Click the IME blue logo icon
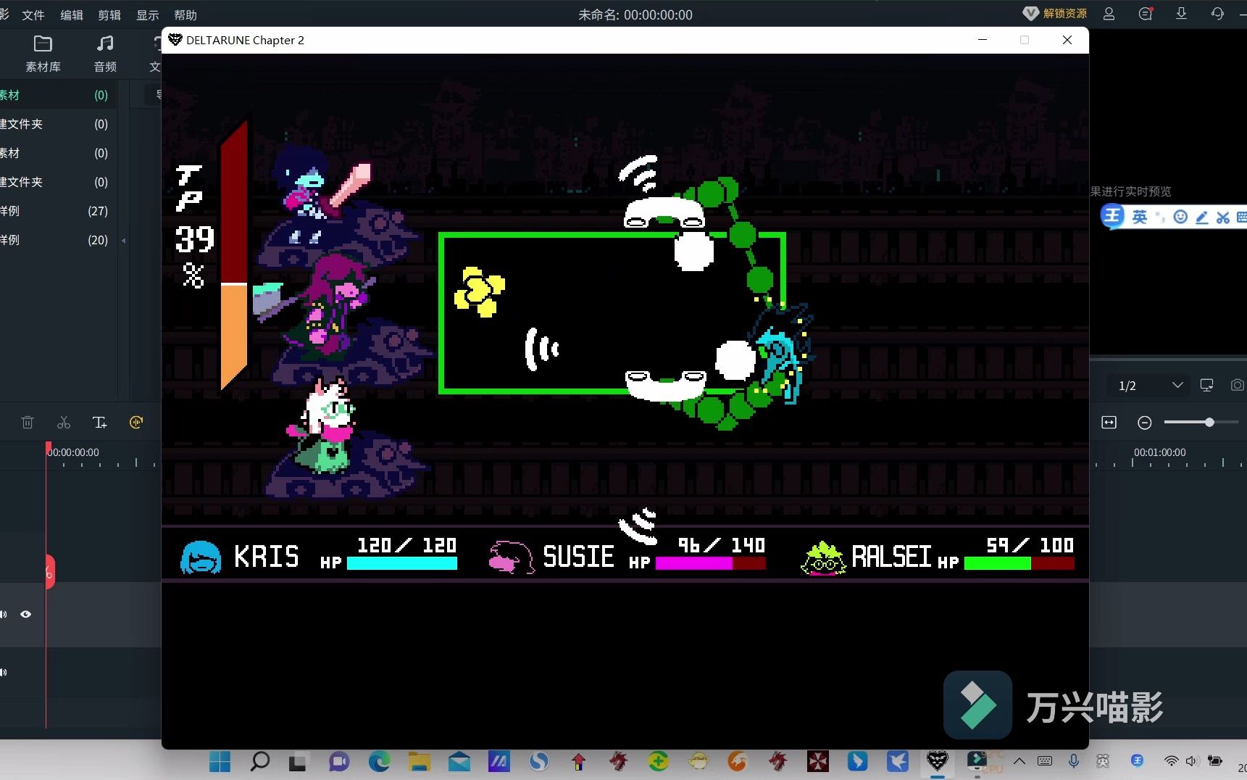 coord(1112,216)
